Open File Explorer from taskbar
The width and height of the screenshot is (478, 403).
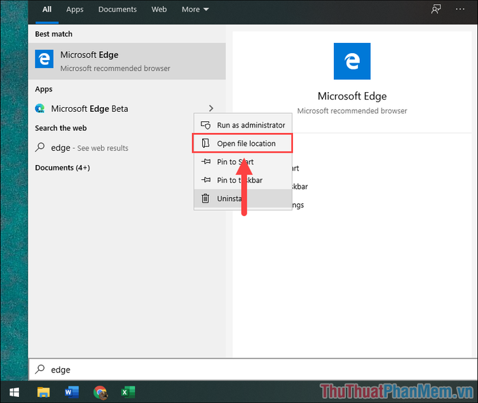coord(43,392)
